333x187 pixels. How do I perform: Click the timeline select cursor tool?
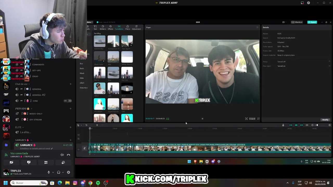coord(78,125)
